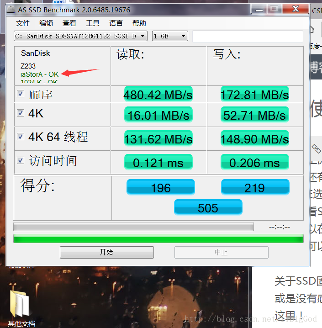Screen dimensions: 322x328
Task: Click the 0.206 ms write access time
Action: tap(255, 162)
